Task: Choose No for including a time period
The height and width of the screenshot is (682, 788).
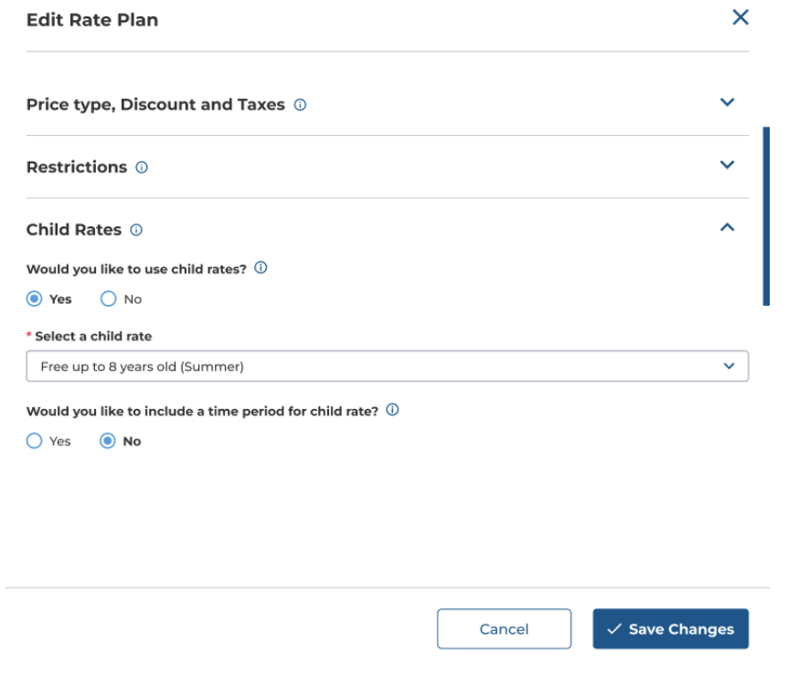Action: (x=108, y=441)
